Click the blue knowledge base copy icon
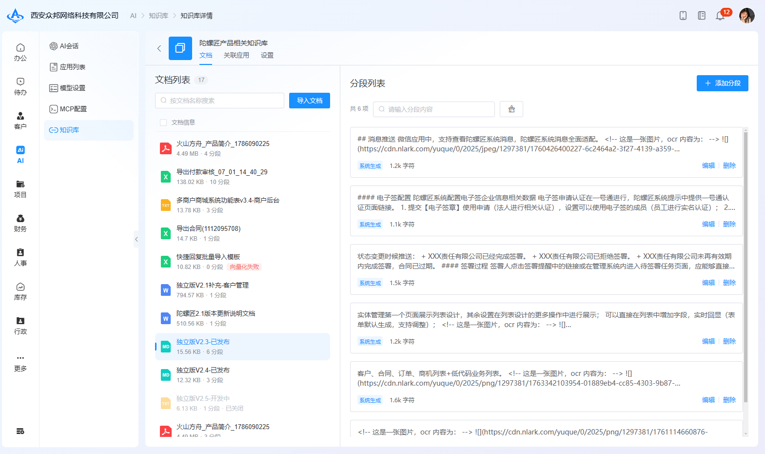This screenshot has width=765, height=454. pyautogui.click(x=180, y=48)
